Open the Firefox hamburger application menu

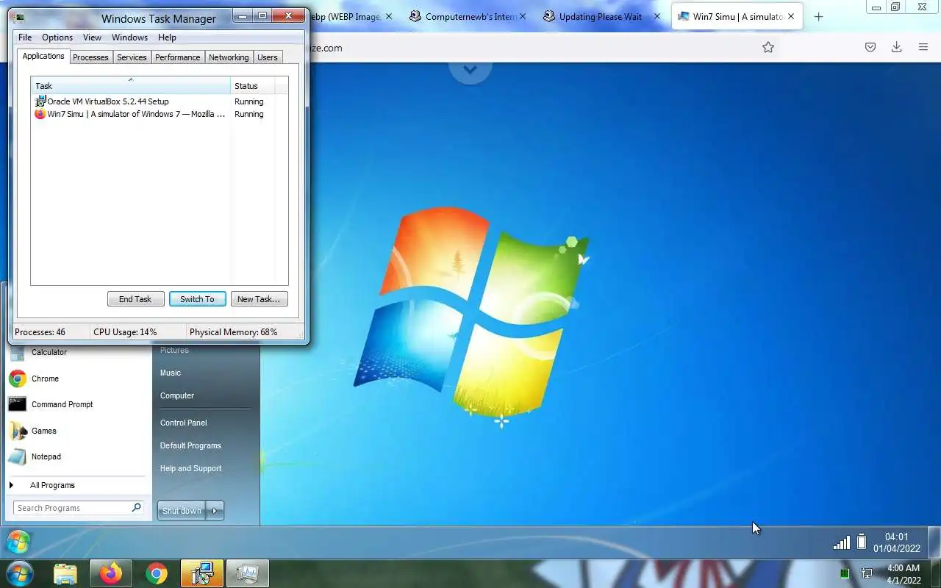[923, 47]
